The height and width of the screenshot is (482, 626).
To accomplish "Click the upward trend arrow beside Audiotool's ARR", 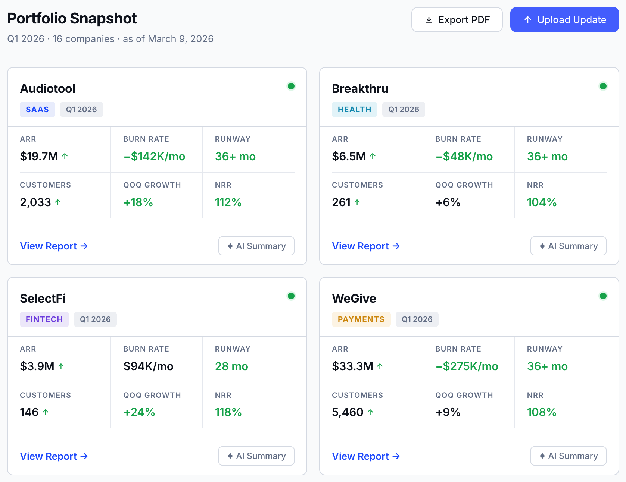I will click(65, 155).
